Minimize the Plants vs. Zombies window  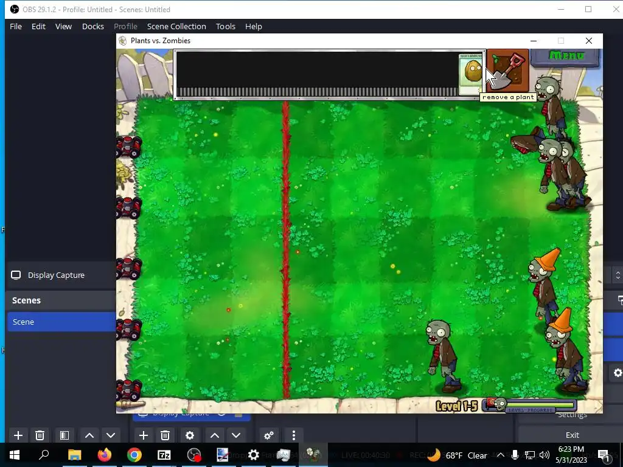click(x=534, y=41)
